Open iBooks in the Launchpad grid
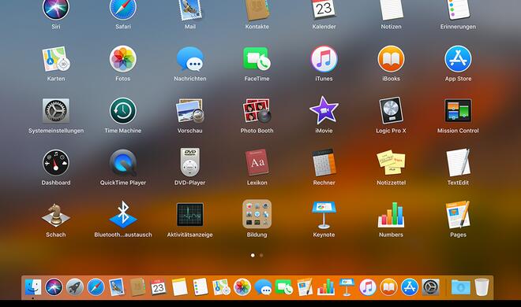The height and width of the screenshot is (307, 521). tap(391, 59)
